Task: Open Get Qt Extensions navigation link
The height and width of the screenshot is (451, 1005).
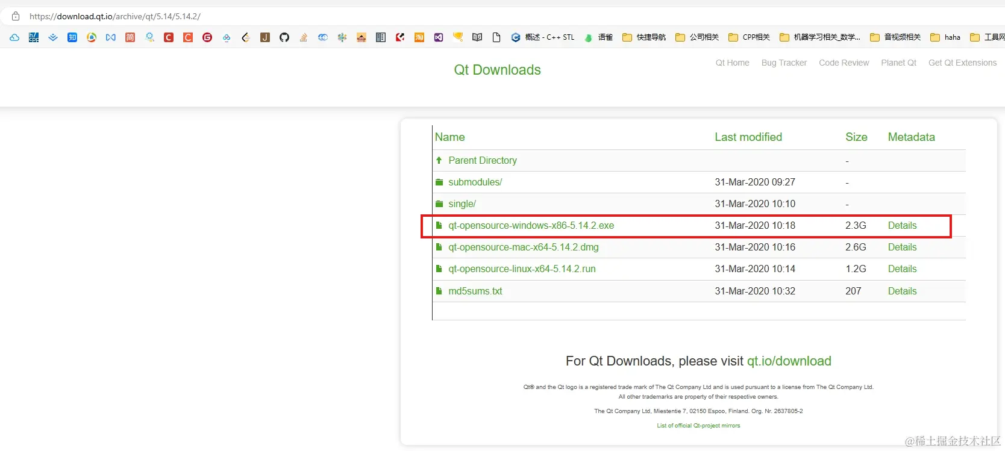Action: coord(962,63)
